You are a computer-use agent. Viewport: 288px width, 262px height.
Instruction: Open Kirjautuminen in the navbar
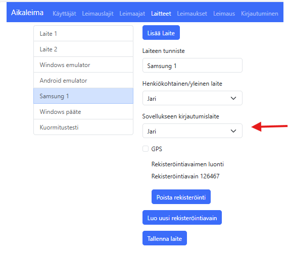coord(260,14)
